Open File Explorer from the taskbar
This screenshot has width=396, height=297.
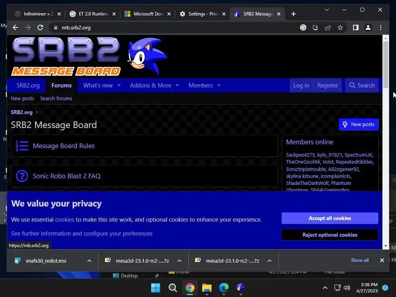(x=207, y=288)
